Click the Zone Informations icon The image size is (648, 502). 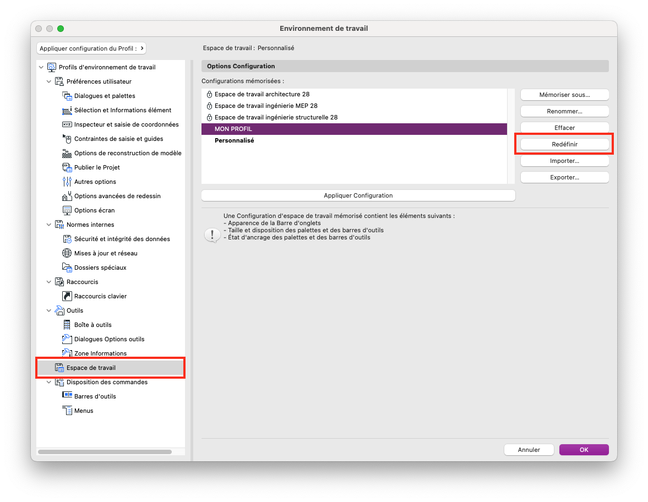(x=67, y=353)
